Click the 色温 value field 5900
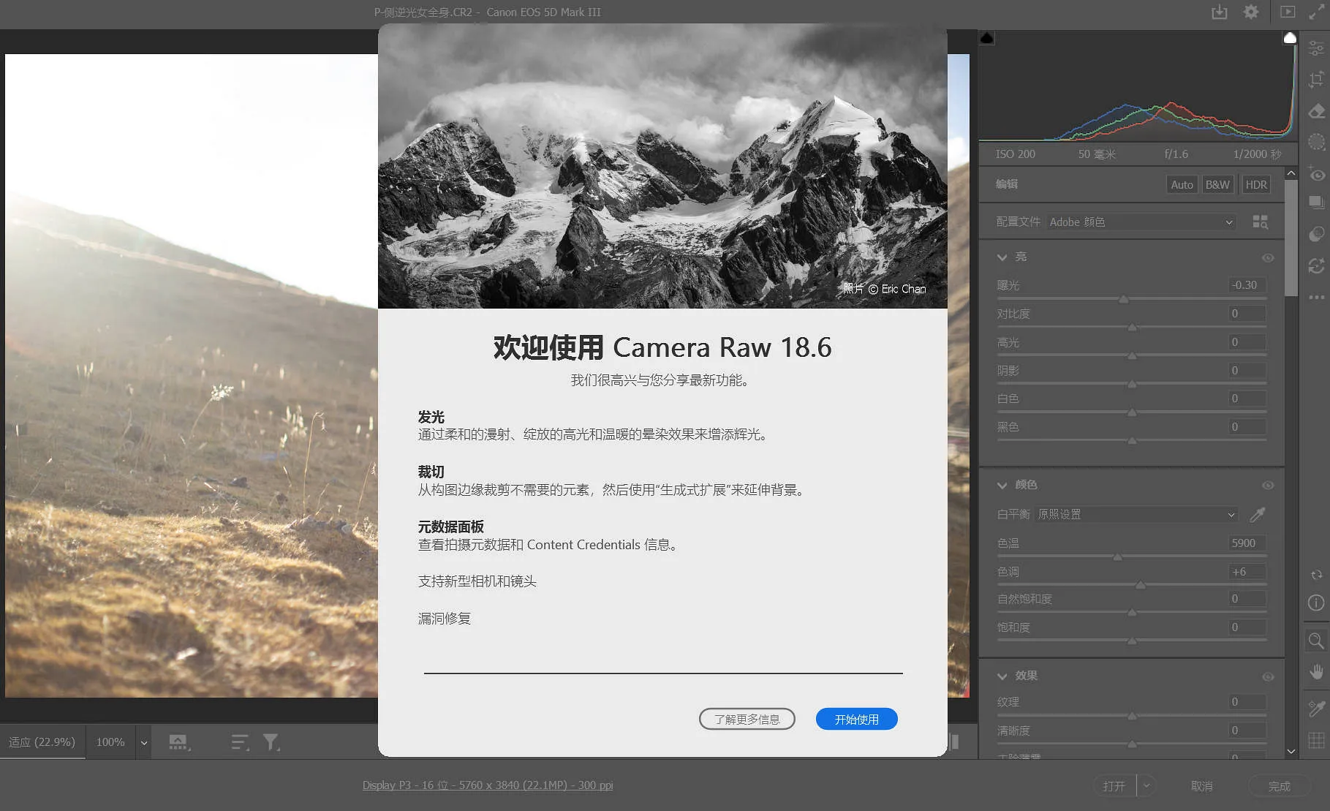This screenshot has width=1330, height=811. tap(1247, 543)
